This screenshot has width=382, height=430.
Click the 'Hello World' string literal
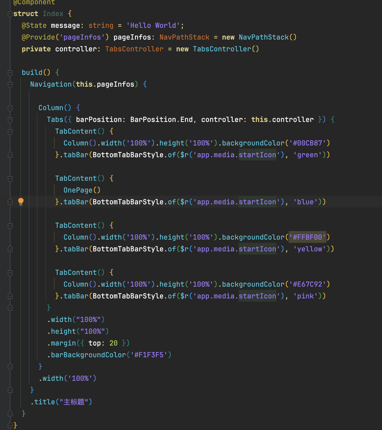(x=153, y=25)
